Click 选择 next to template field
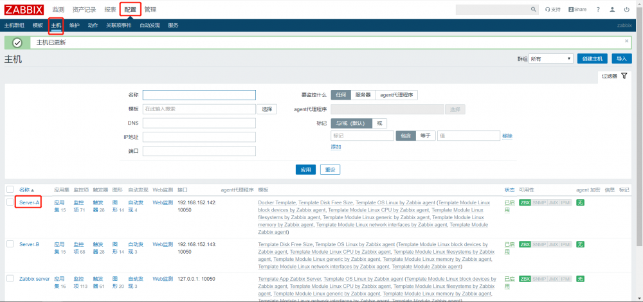This screenshot has width=643, height=302. (267, 109)
